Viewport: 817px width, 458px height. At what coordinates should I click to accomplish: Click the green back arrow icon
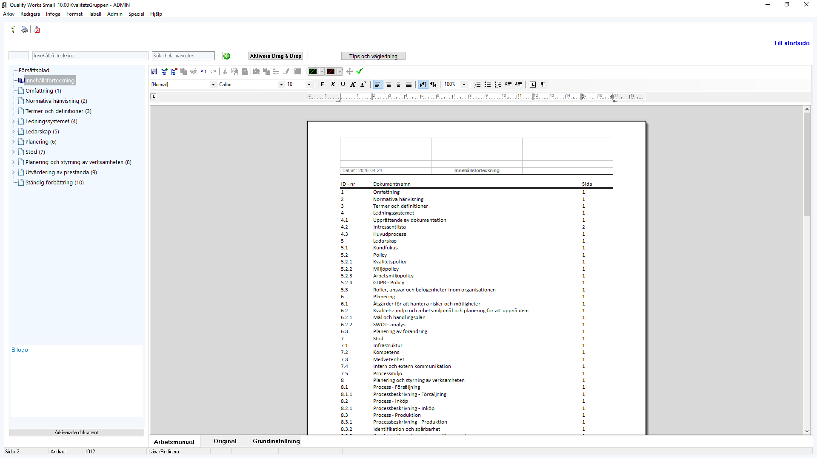[x=226, y=56]
